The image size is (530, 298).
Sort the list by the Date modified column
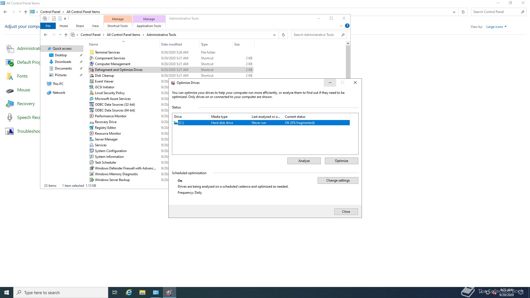click(x=171, y=44)
